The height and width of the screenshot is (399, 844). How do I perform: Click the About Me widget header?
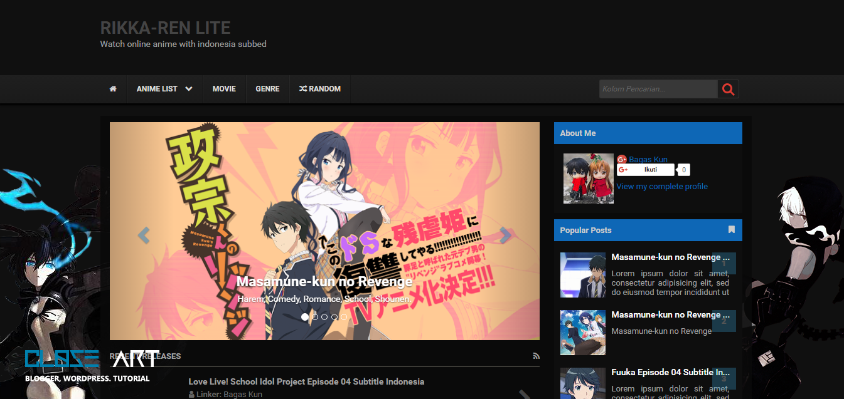[x=648, y=133]
